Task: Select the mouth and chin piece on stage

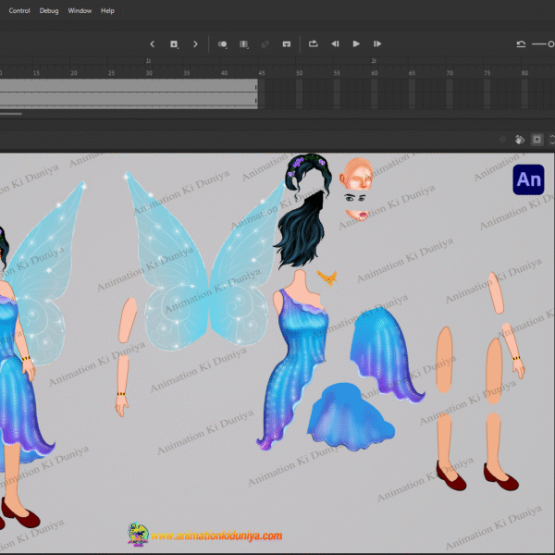Action: 357,215
